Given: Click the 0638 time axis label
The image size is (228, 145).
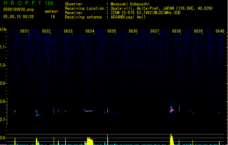Looking at the screenshot, I should click(x=177, y=31).
